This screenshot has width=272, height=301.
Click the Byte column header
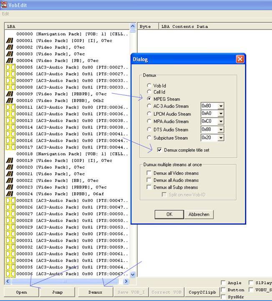[x=148, y=26]
